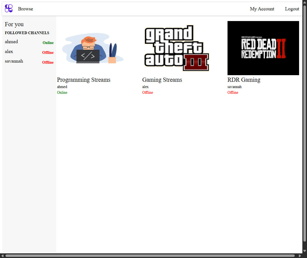Click Offline status under RDR Gaming card
The image size is (307, 258).
click(x=233, y=92)
